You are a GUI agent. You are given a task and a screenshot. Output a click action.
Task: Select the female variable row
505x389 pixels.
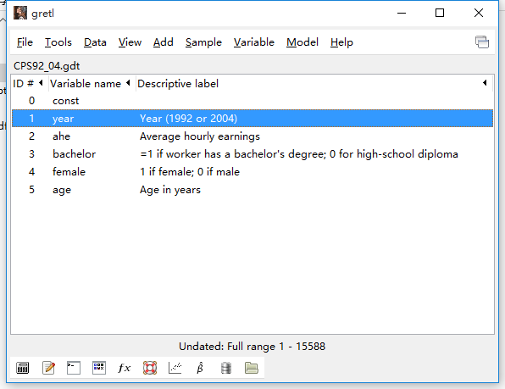(x=252, y=172)
